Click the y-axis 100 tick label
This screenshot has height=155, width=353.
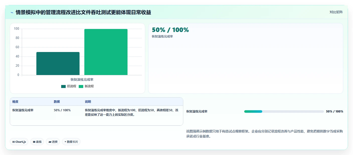[17, 29]
